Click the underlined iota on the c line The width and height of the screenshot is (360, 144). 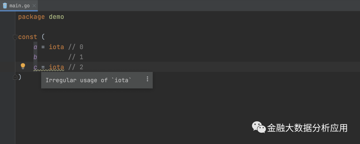[x=56, y=67]
